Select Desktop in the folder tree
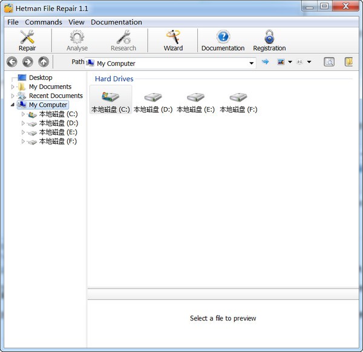This screenshot has width=363, height=352. [x=41, y=77]
